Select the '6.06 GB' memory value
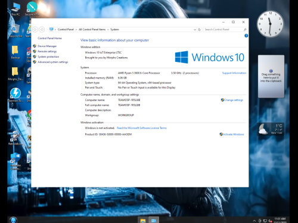This screenshot has height=223, width=298. pyautogui.click(x=122, y=78)
